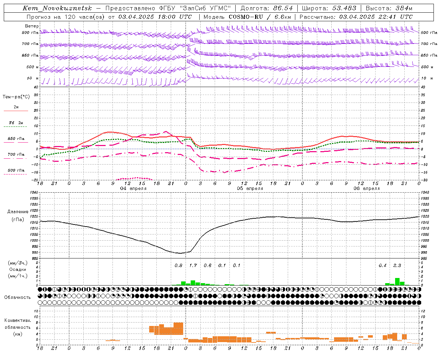
Task: Click the 'Тем-ра(°C)' temperature axis label
Action: [x=16, y=97]
